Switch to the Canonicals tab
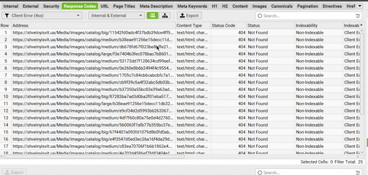 (x=282, y=6)
